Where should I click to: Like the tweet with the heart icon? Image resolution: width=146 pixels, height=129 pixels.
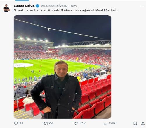coord(76,123)
